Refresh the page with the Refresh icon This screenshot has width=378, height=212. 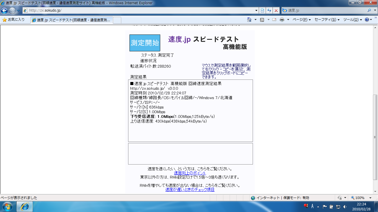pyautogui.click(x=269, y=10)
